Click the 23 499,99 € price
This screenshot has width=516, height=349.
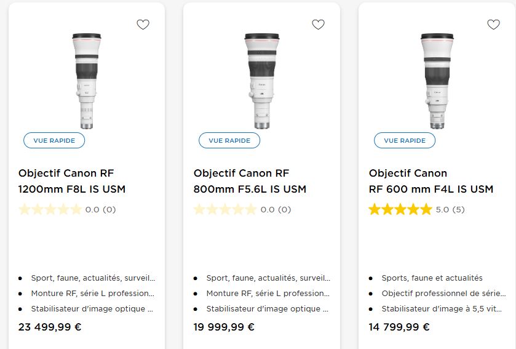(50, 327)
